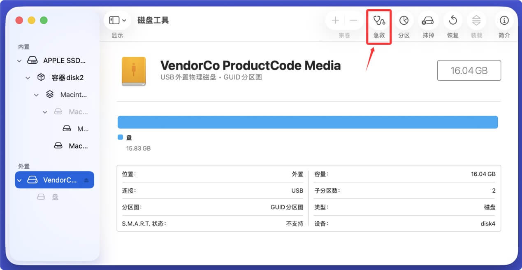
Task: Click the 16.04 GB size button
Action: click(x=469, y=70)
